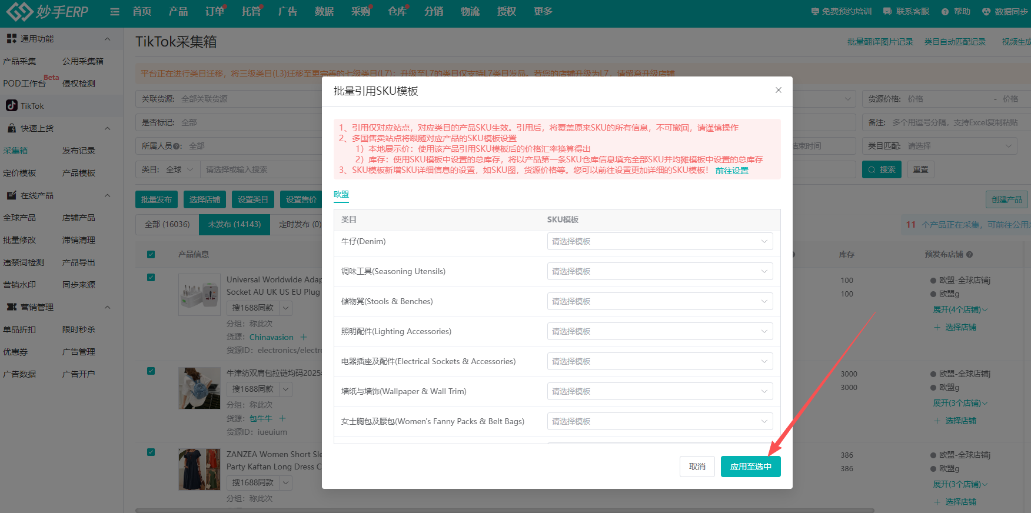Open the 订单 top menu
This screenshot has width=1031, height=513.
tap(215, 12)
